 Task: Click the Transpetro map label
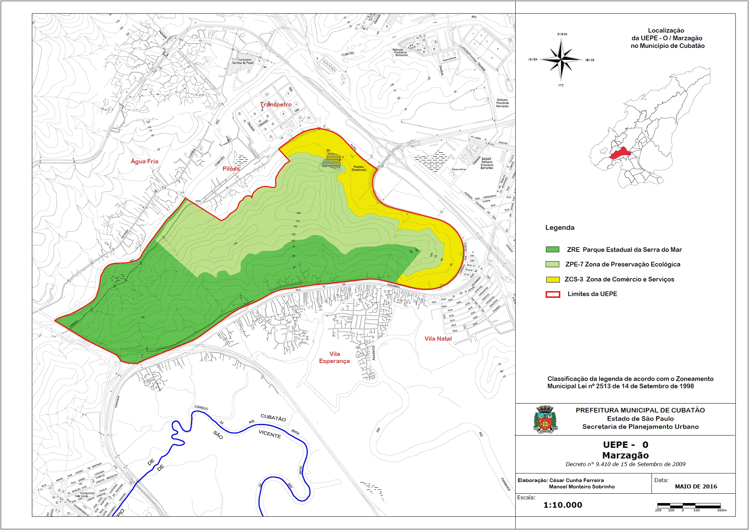pos(276,104)
